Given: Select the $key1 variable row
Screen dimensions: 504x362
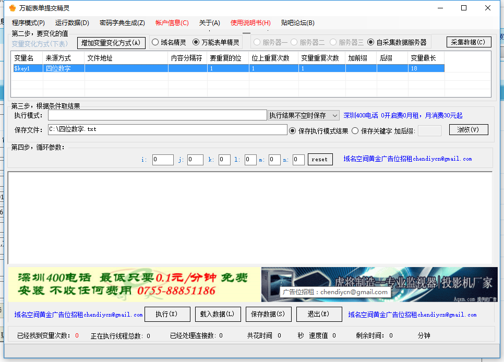Looking at the screenshot, I should pos(27,68).
